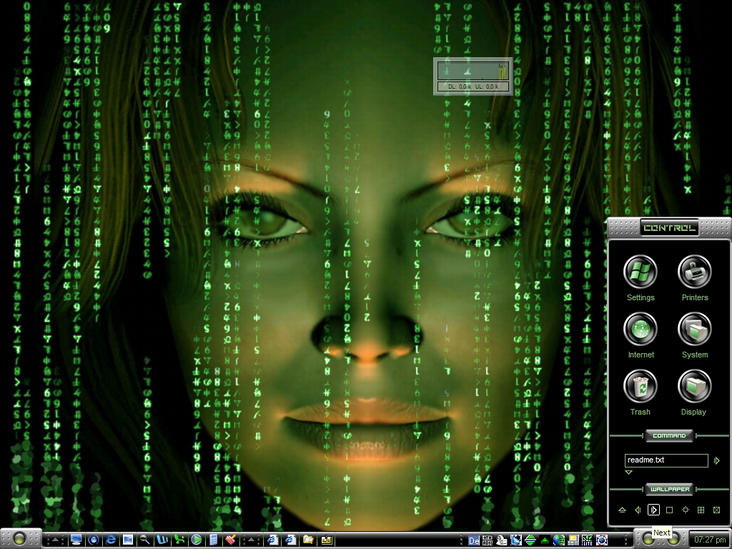Image resolution: width=732 pixels, height=549 pixels.
Task: Launch the yellow notepad icon in taskbar
Action: click(x=326, y=540)
